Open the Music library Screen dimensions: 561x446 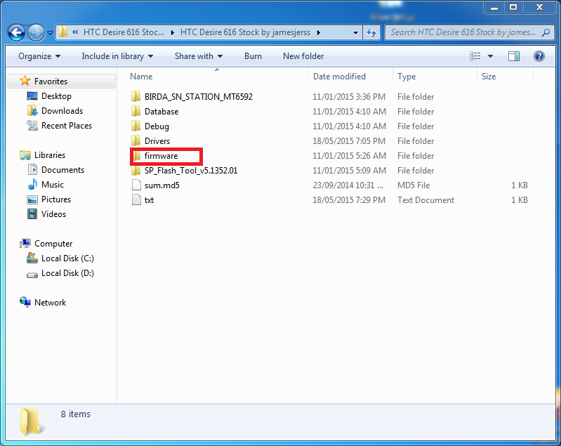[x=52, y=184]
